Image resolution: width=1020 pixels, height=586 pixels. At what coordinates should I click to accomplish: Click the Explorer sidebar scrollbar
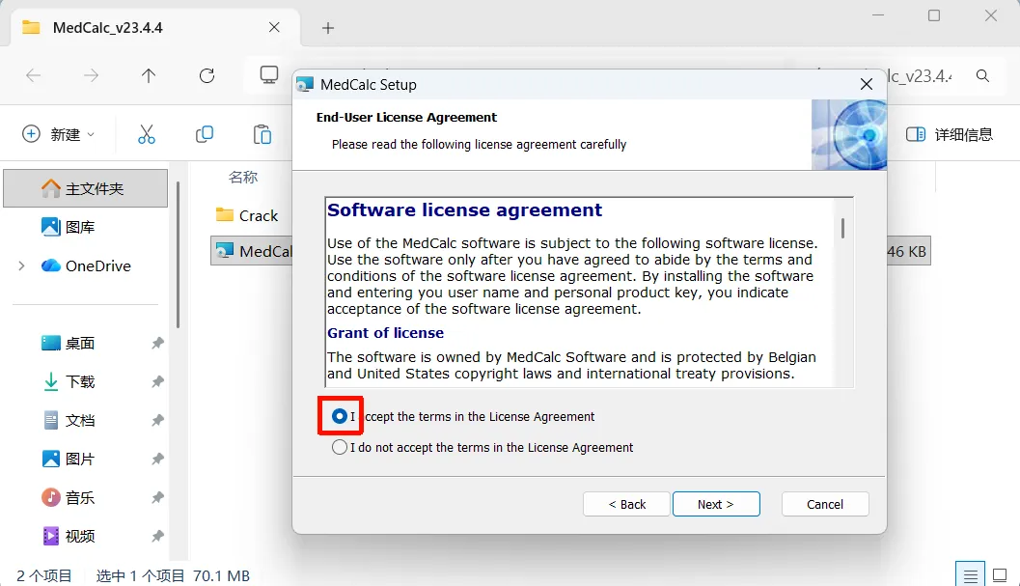(x=178, y=255)
